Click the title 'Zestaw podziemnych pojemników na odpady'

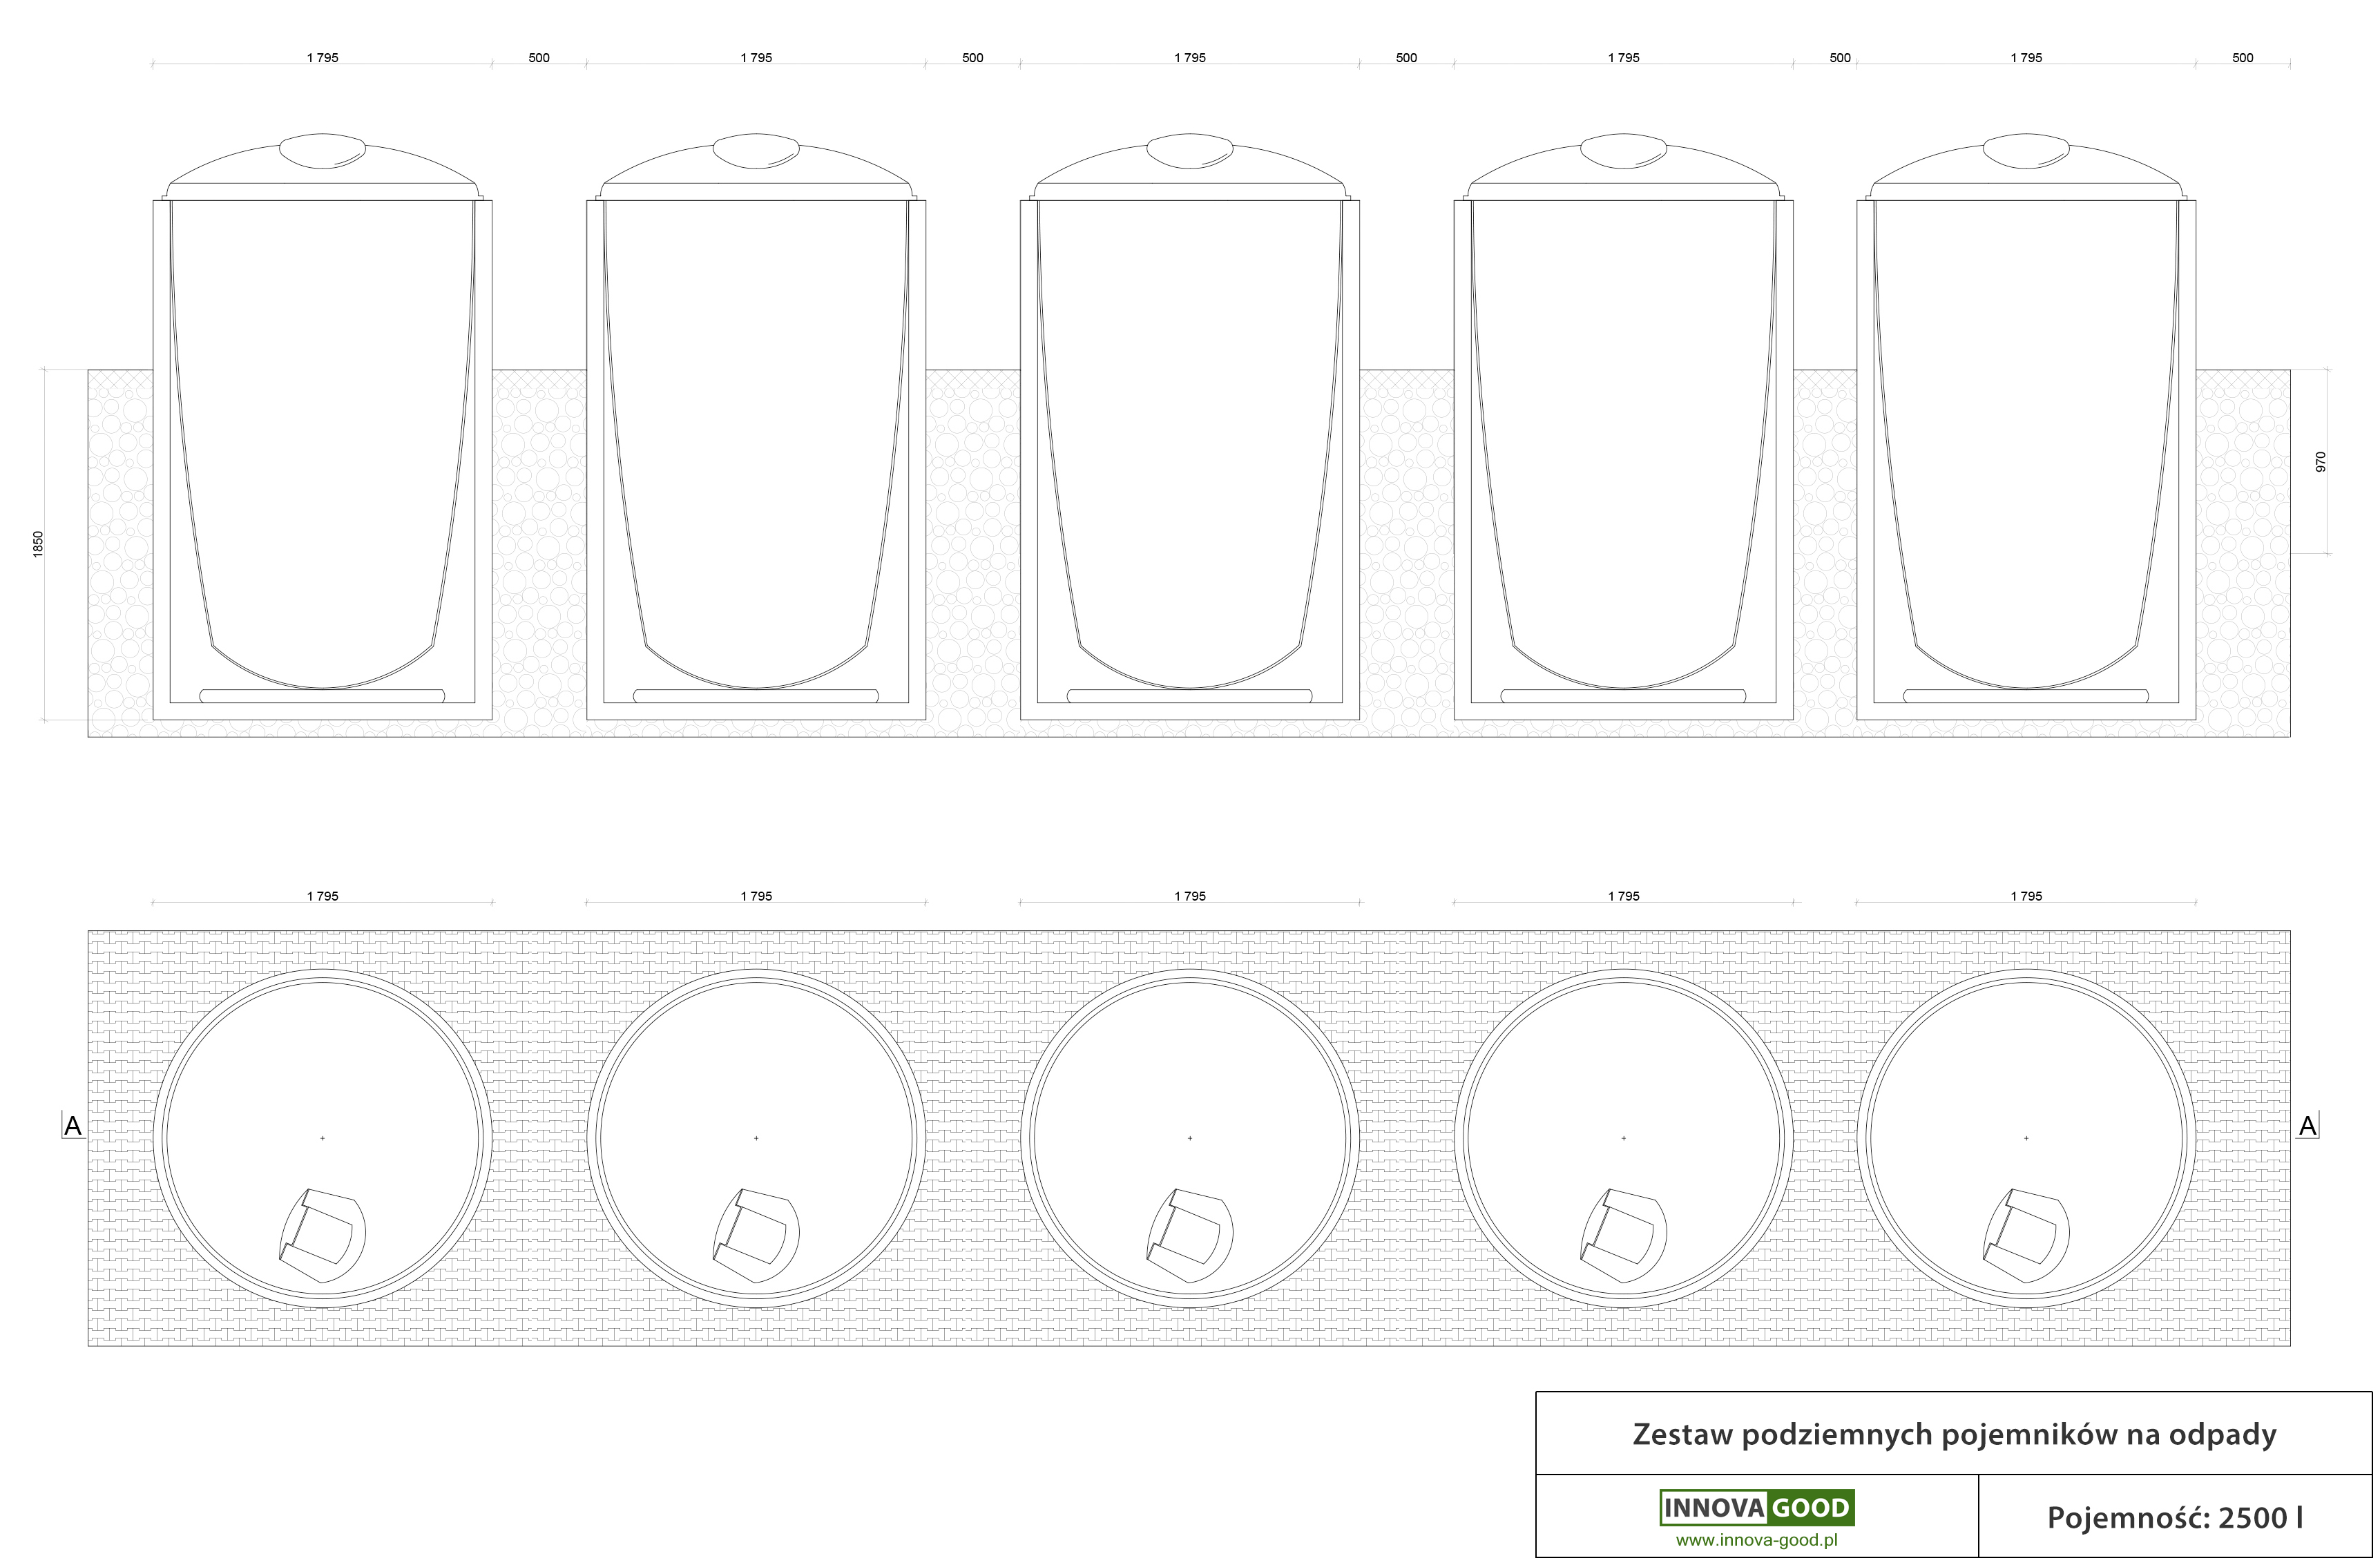pyautogui.click(x=1954, y=1434)
